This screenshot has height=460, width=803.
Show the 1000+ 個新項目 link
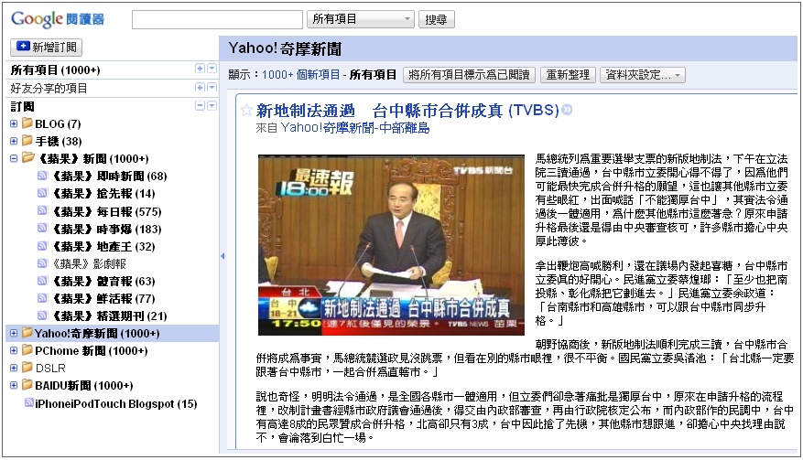[x=300, y=75]
